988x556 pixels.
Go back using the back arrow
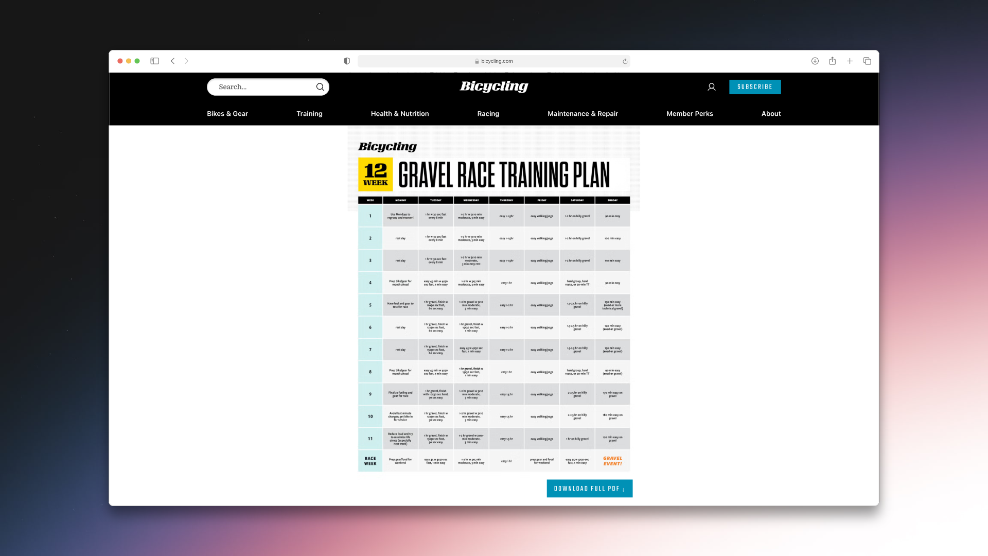pos(173,61)
